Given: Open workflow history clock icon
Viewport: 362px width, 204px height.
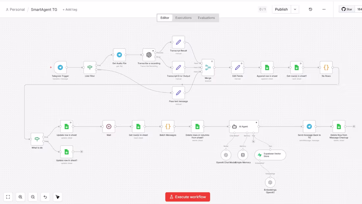Looking at the screenshot, I should tap(311, 9).
